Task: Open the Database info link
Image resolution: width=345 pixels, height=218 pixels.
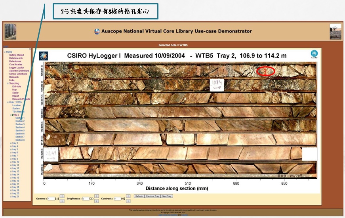Action: point(16,58)
